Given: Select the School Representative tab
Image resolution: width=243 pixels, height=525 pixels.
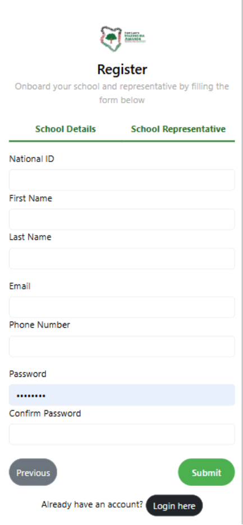Looking at the screenshot, I should click(178, 129).
